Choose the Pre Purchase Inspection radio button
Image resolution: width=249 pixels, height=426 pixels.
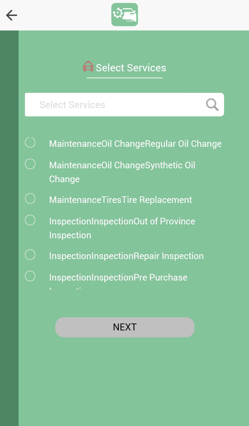coord(30,276)
